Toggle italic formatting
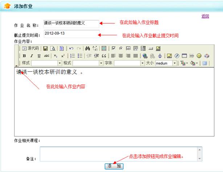The width and height of the screenshot is (223, 172). pyautogui.click(x=32, y=56)
